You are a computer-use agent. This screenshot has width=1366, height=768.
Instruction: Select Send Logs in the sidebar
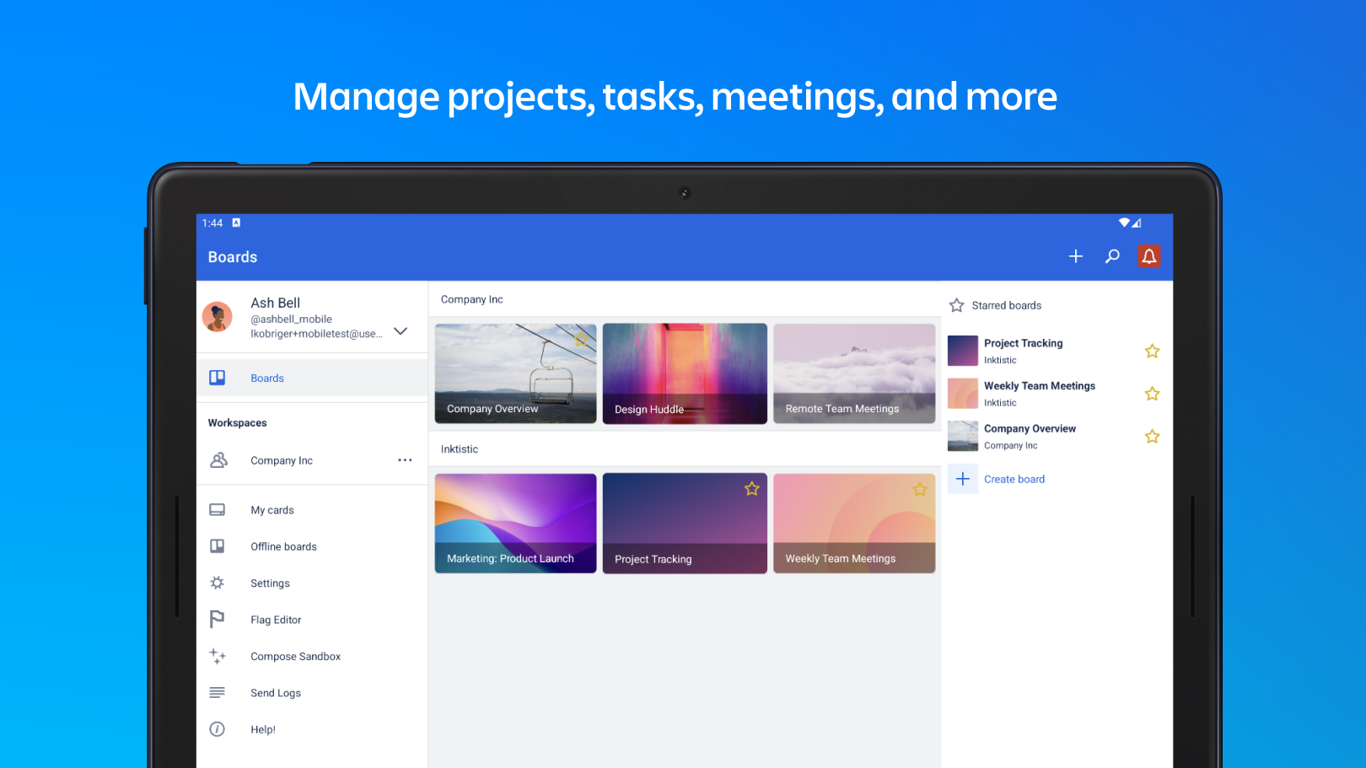[276, 692]
